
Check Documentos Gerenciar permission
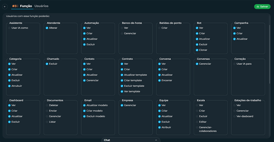point(47,116)
